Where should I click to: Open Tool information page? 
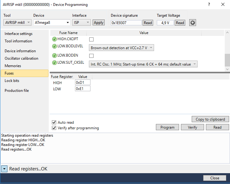18,41
